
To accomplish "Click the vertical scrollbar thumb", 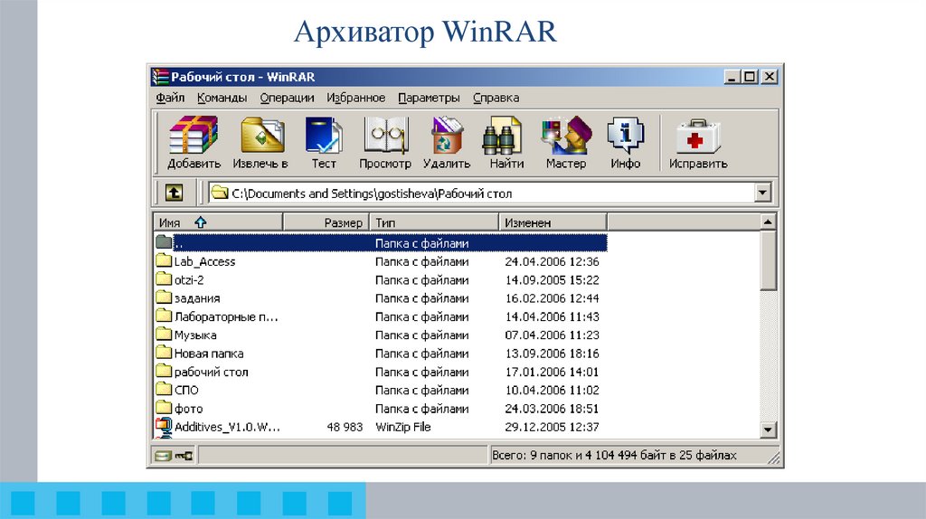I will click(x=768, y=260).
